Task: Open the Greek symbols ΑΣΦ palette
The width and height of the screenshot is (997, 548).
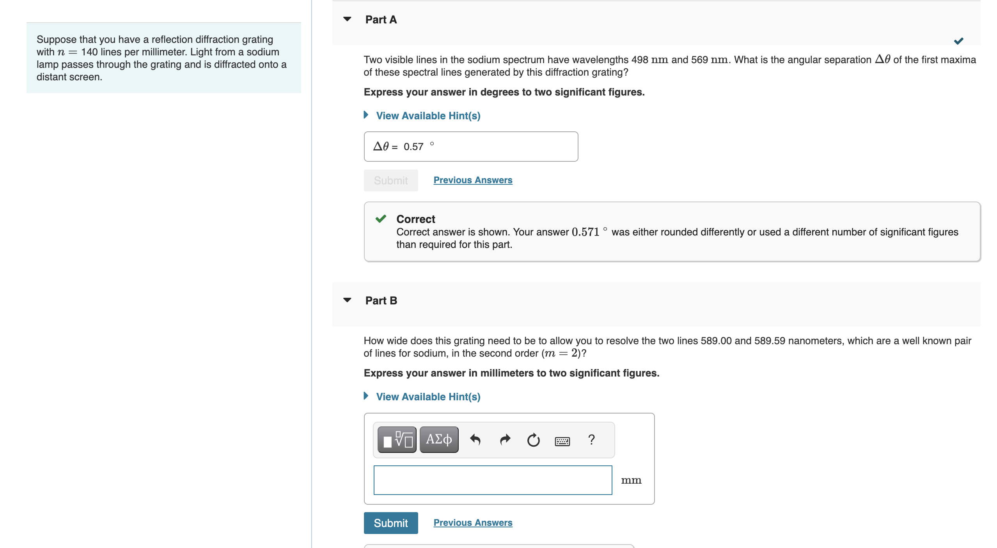Action: point(439,440)
